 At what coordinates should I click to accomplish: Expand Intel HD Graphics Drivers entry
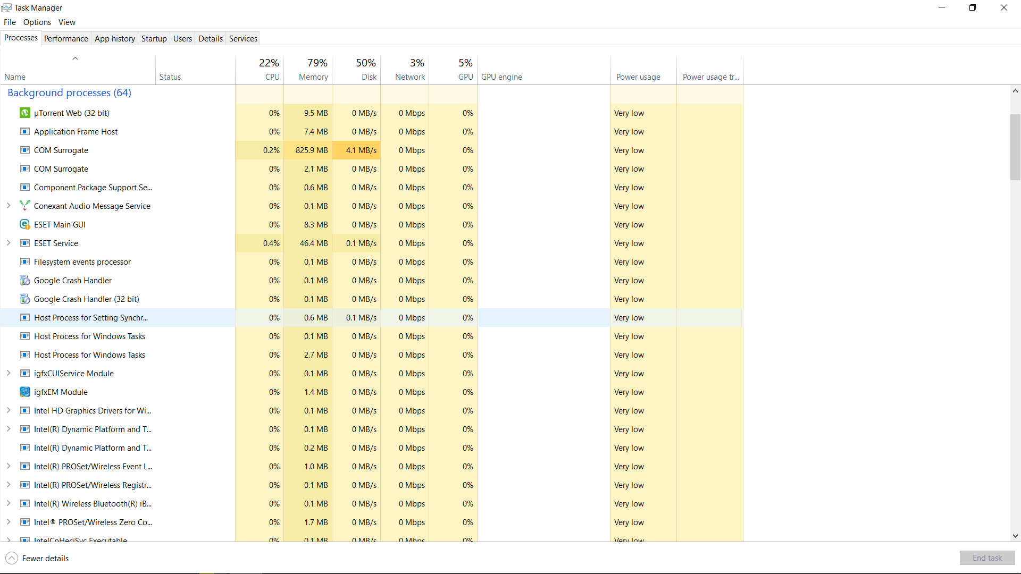click(x=9, y=410)
